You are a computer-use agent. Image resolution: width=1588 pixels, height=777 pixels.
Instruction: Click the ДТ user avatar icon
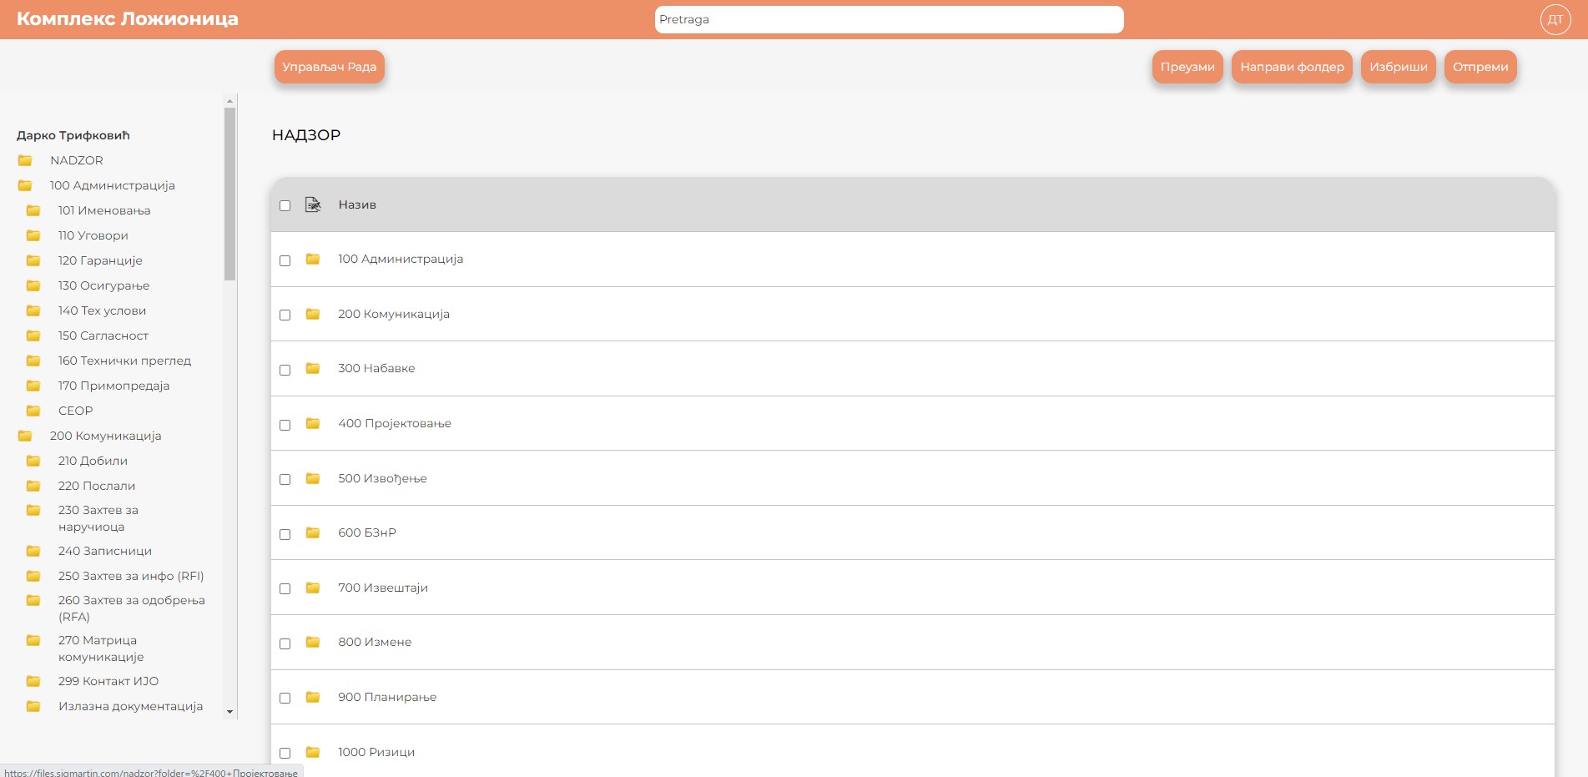tap(1555, 20)
